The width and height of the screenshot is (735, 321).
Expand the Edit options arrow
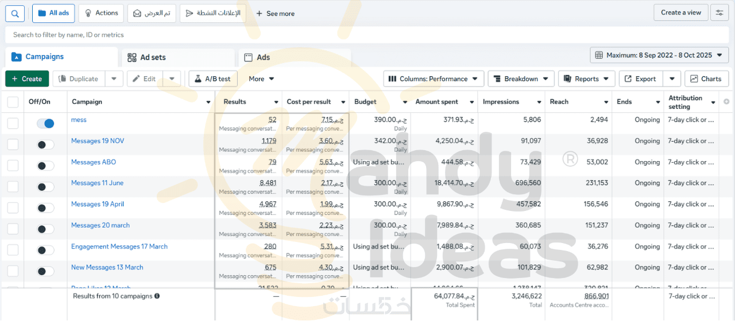click(x=172, y=79)
